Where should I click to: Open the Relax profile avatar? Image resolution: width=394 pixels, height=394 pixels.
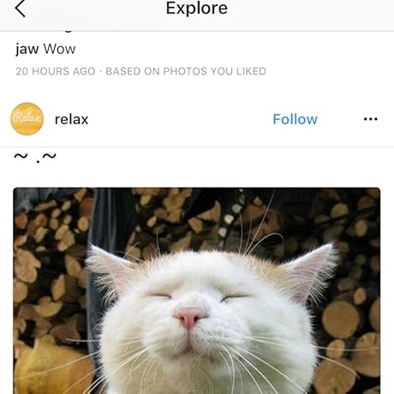[x=27, y=119]
